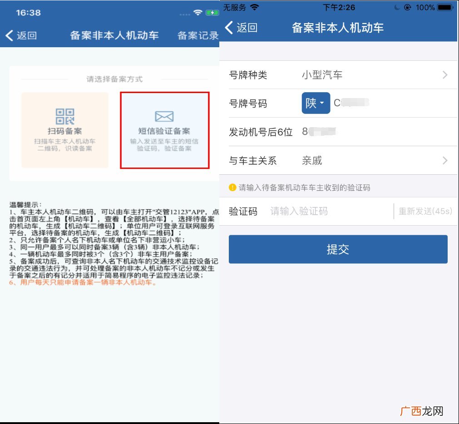
Task: Tap the QR code icon
Action: [65, 116]
